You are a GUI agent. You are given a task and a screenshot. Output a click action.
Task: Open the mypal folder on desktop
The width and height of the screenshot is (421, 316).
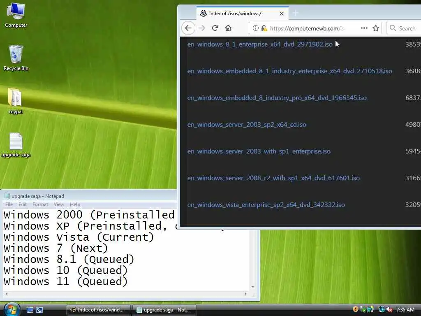16,101
